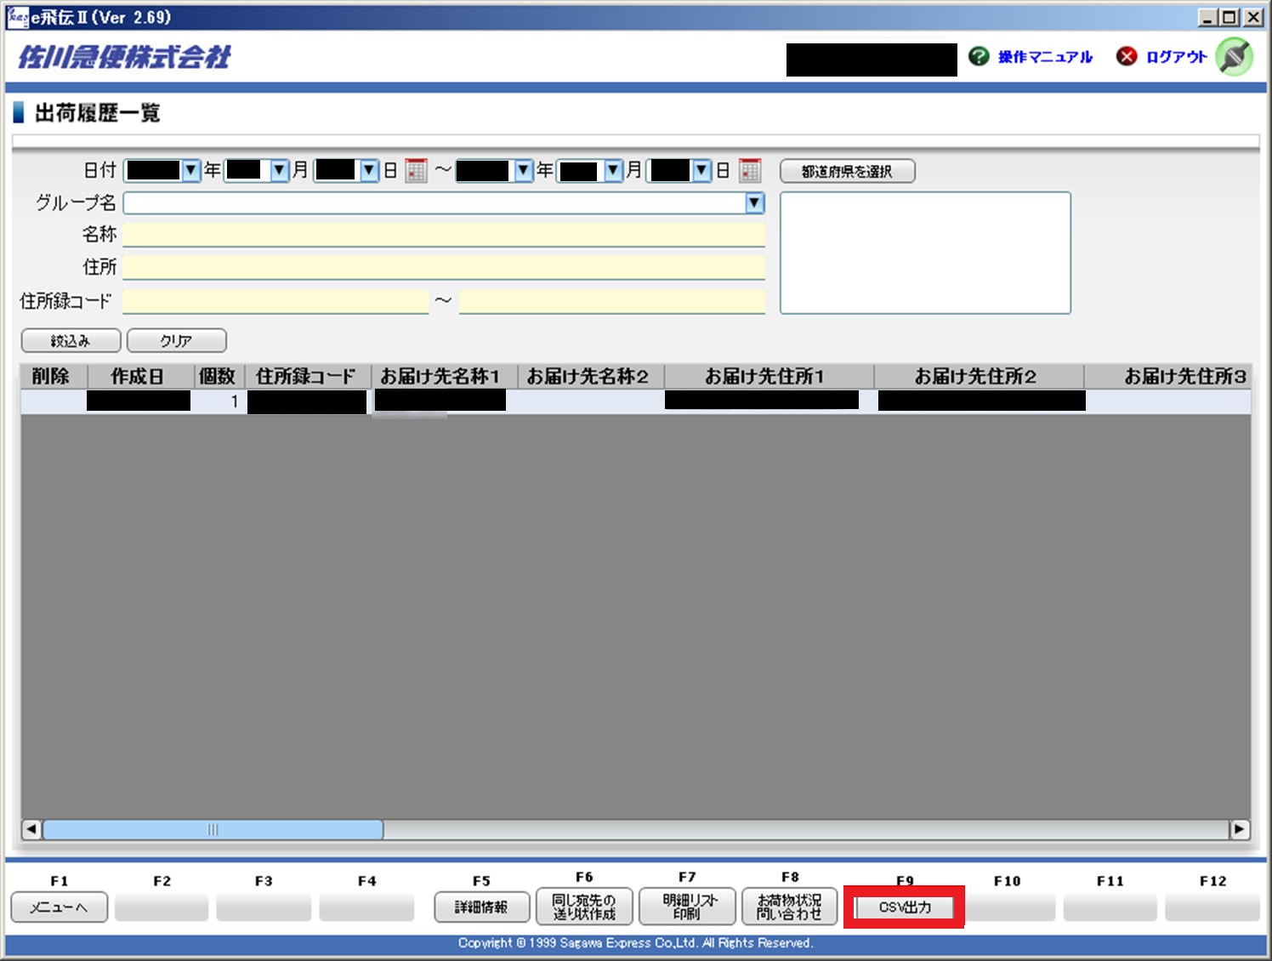Focus the 名称 input field
Screen dimensions: 1272x961
(444, 235)
